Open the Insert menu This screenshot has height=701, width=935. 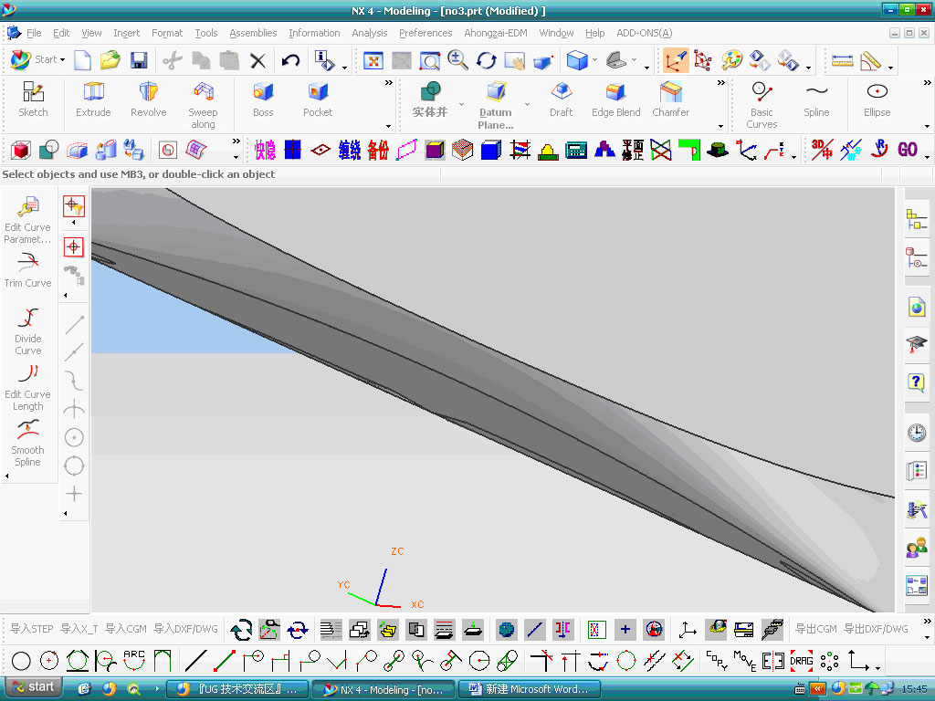[x=126, y=33]
